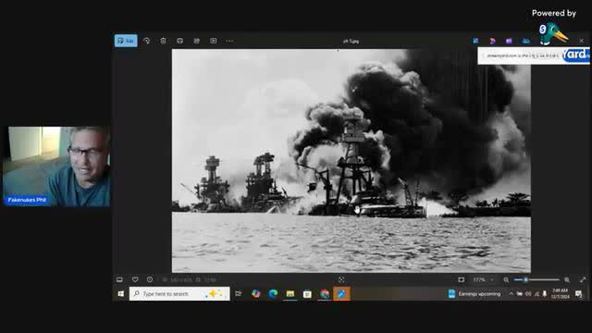592x333 pixels.
Task: Print the photo using the printer icon
Action: [x=179, y=41]
